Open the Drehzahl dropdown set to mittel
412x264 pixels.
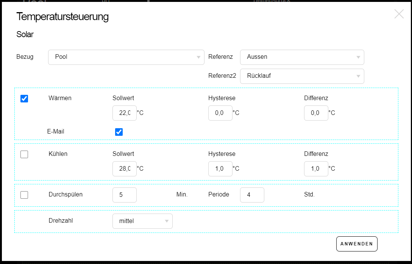[142, 221]
